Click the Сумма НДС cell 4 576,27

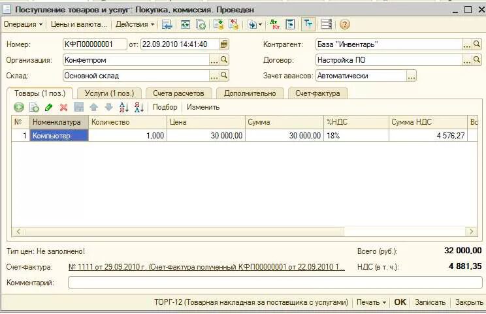[428, 136]
